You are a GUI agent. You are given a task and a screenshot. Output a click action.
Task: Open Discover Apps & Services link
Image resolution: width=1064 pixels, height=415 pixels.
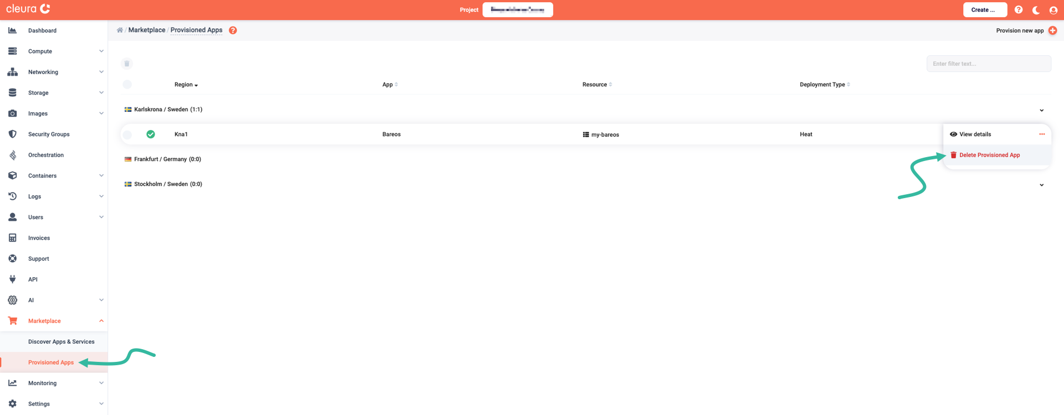(61, 342)
